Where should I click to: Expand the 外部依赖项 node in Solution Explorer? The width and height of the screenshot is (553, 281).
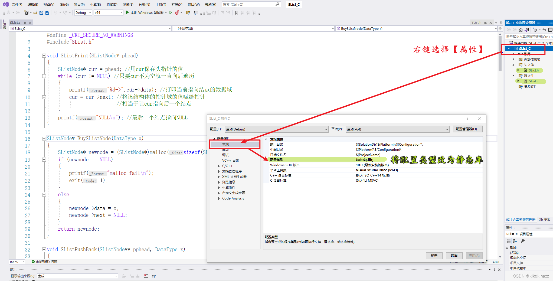click(x=513, y=59)
